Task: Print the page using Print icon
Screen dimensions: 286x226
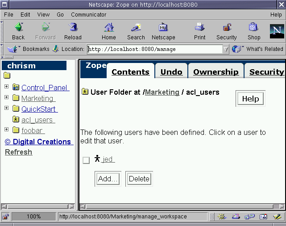Action: [199, 27]
